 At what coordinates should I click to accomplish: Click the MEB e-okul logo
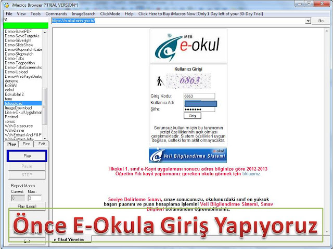(x=188, y=47)
